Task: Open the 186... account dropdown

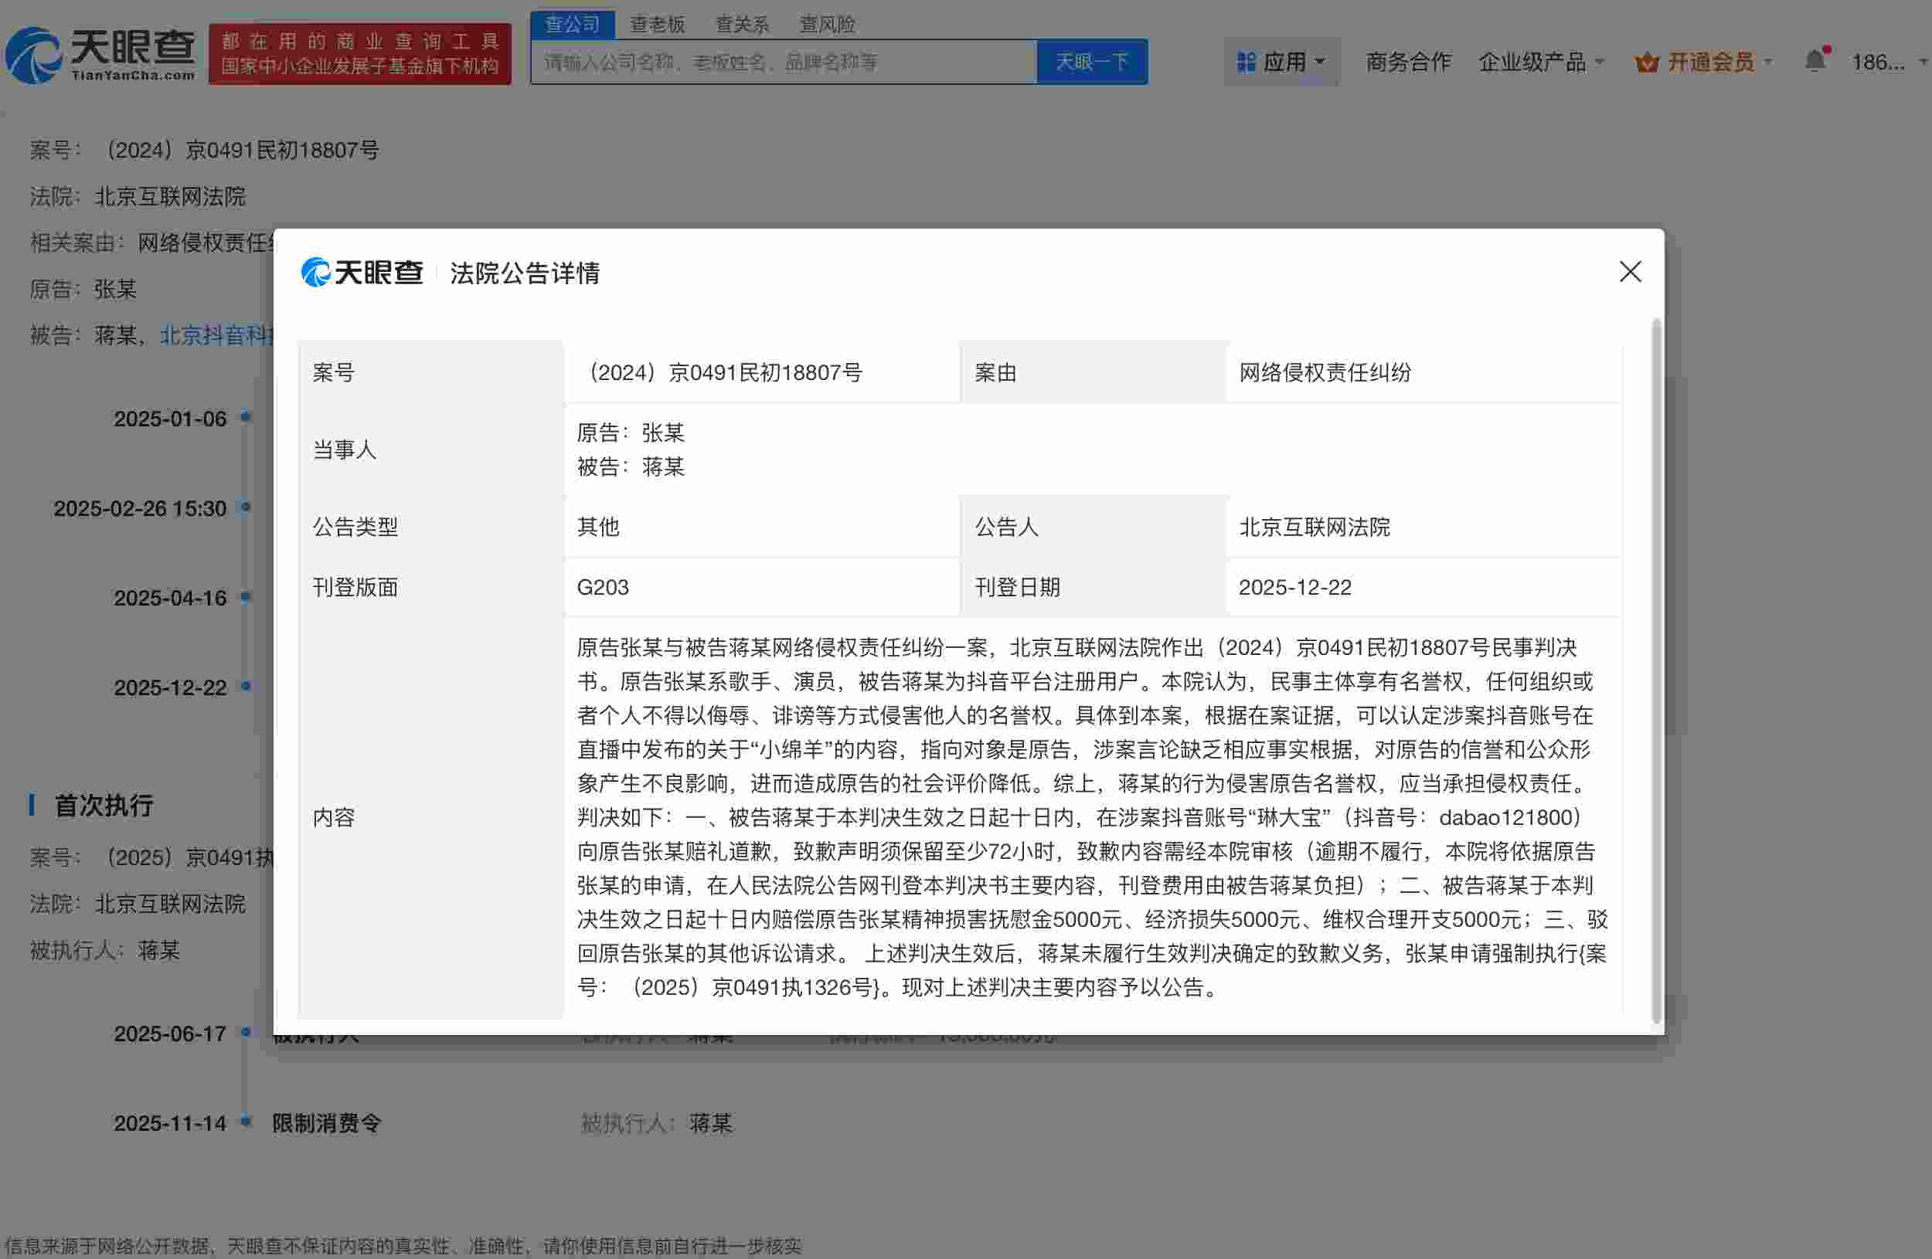Action: [x=1885, y=61]
